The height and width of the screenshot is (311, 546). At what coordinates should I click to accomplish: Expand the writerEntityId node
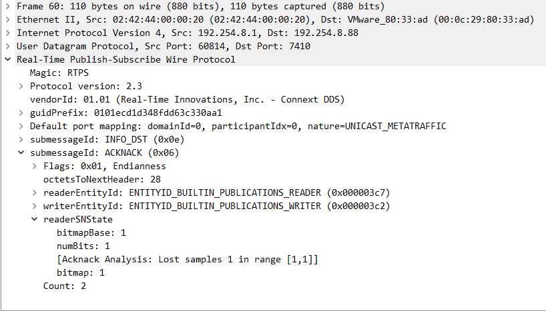point(35,206)
